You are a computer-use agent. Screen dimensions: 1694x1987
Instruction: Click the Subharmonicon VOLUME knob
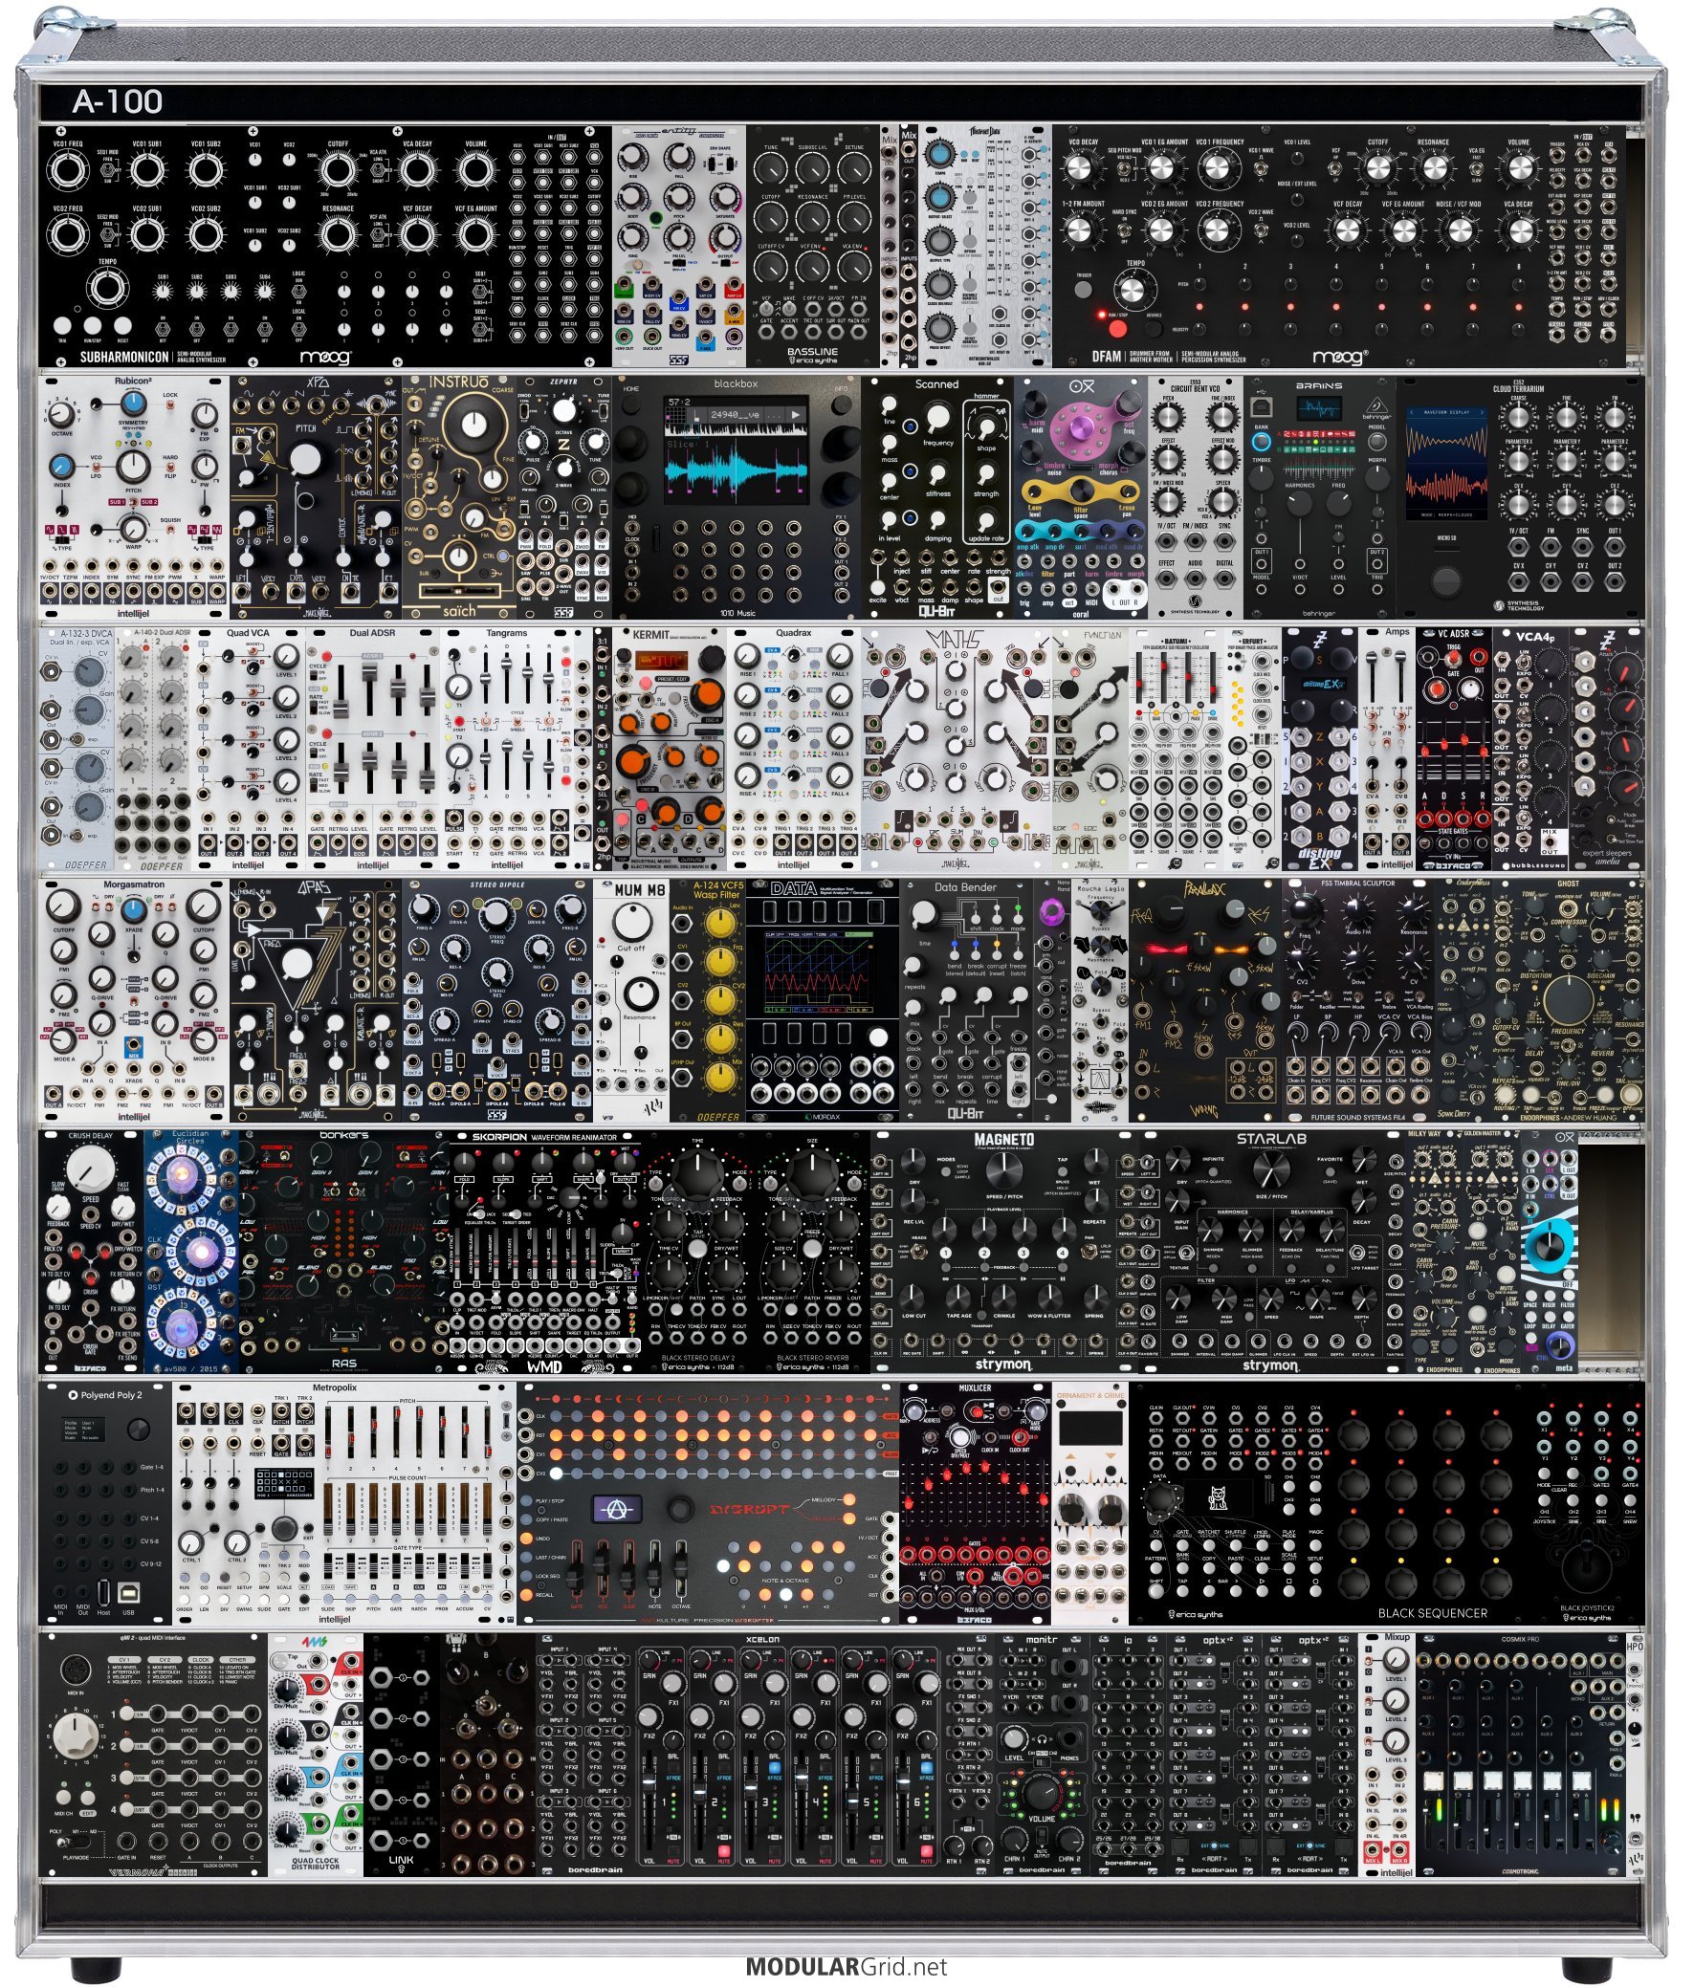coord(474,170)
